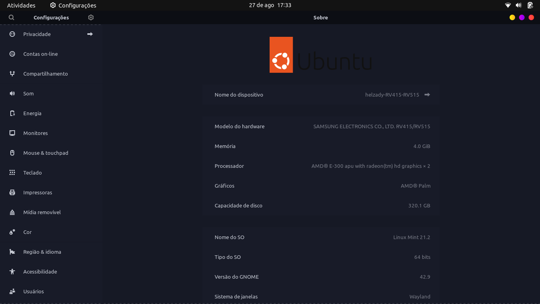Click the Mídia removível eject icon
The image size is (540, 304).
12,212
